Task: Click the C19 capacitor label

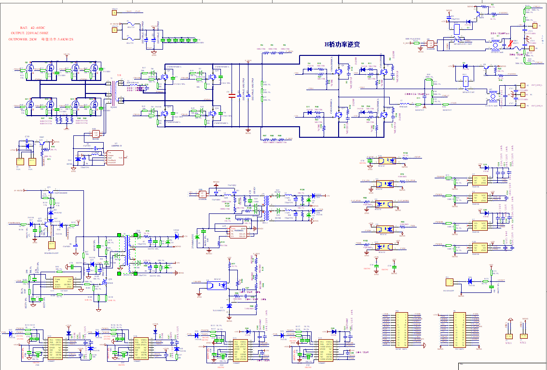Action: 27,136
